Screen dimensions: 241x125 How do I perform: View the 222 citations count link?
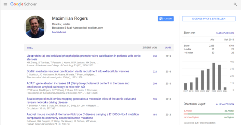pyautogui.click(x=155, y=72)
